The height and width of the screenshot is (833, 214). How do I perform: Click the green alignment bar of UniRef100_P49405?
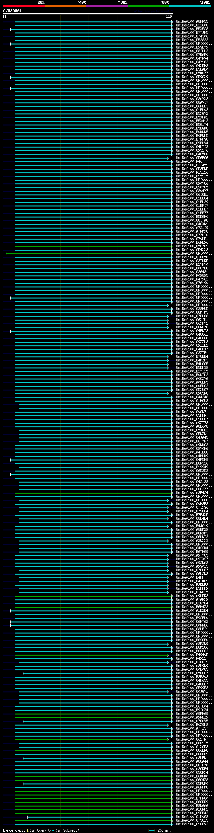click(x=92, y=655)
